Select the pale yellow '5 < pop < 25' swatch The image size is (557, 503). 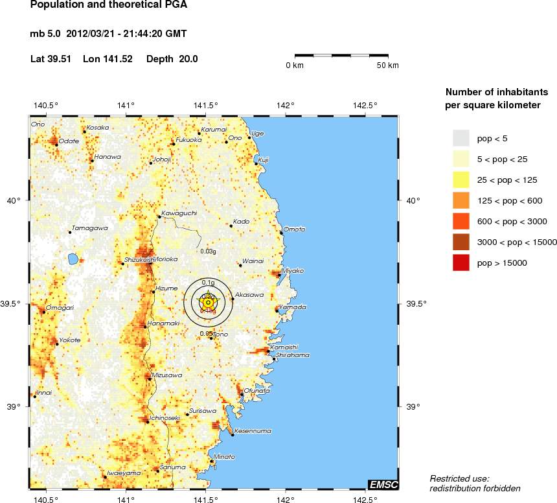tap(460, 159)
